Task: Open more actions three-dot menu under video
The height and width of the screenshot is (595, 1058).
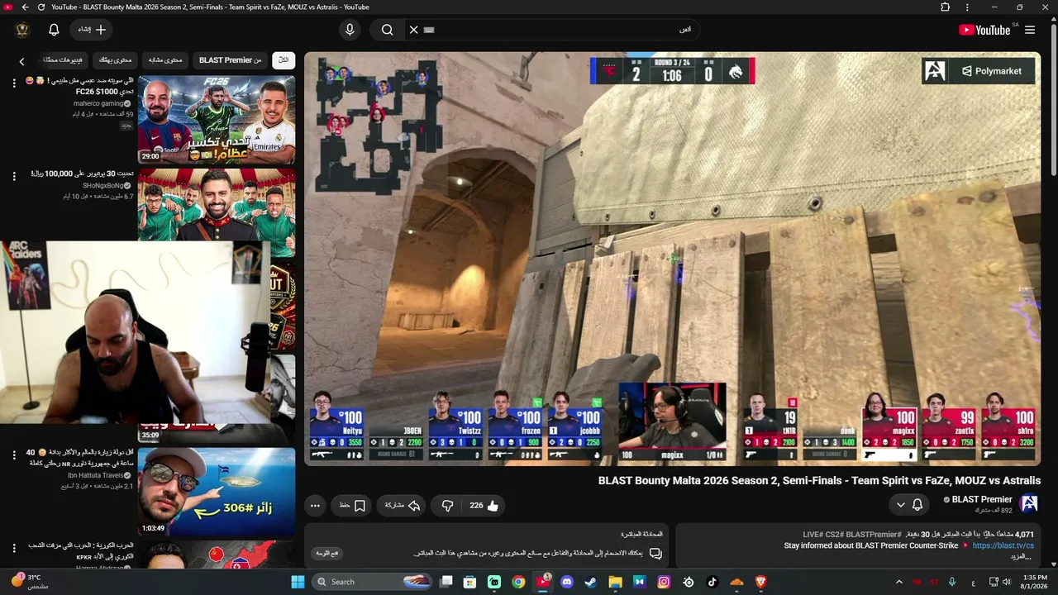Action: pos(315,506)
